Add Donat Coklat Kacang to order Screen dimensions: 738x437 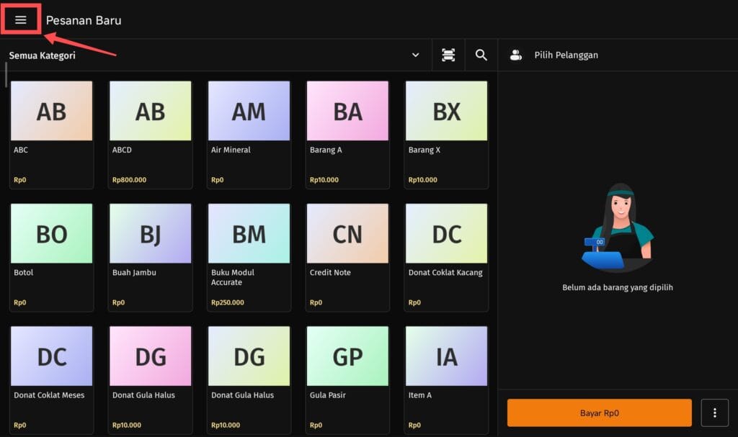click(x=446, y=257)
